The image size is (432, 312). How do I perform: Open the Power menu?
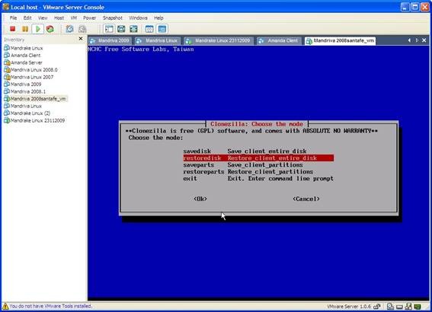tap(90, 18)
